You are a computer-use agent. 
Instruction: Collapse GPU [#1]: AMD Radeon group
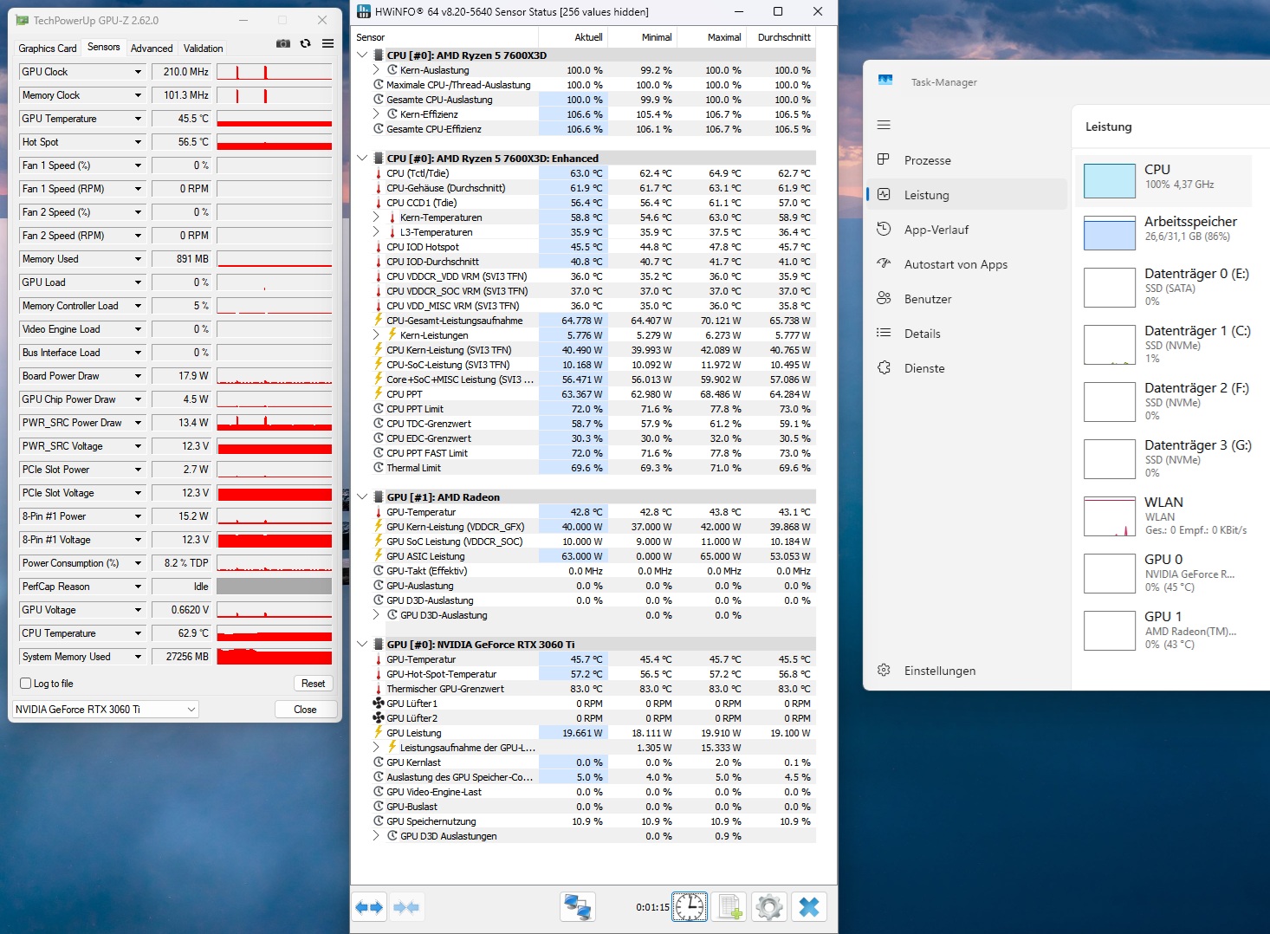coord(363,497)
